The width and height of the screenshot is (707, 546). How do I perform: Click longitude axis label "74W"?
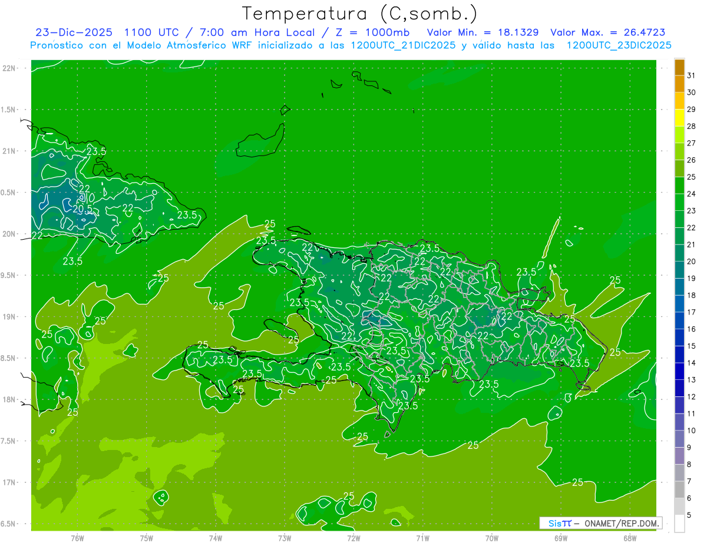[216, 538]
